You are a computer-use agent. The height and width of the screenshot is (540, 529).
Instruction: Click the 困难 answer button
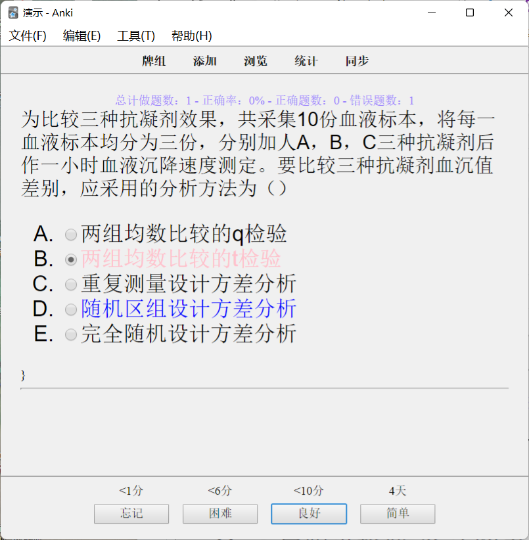click(x=220, y=514)
